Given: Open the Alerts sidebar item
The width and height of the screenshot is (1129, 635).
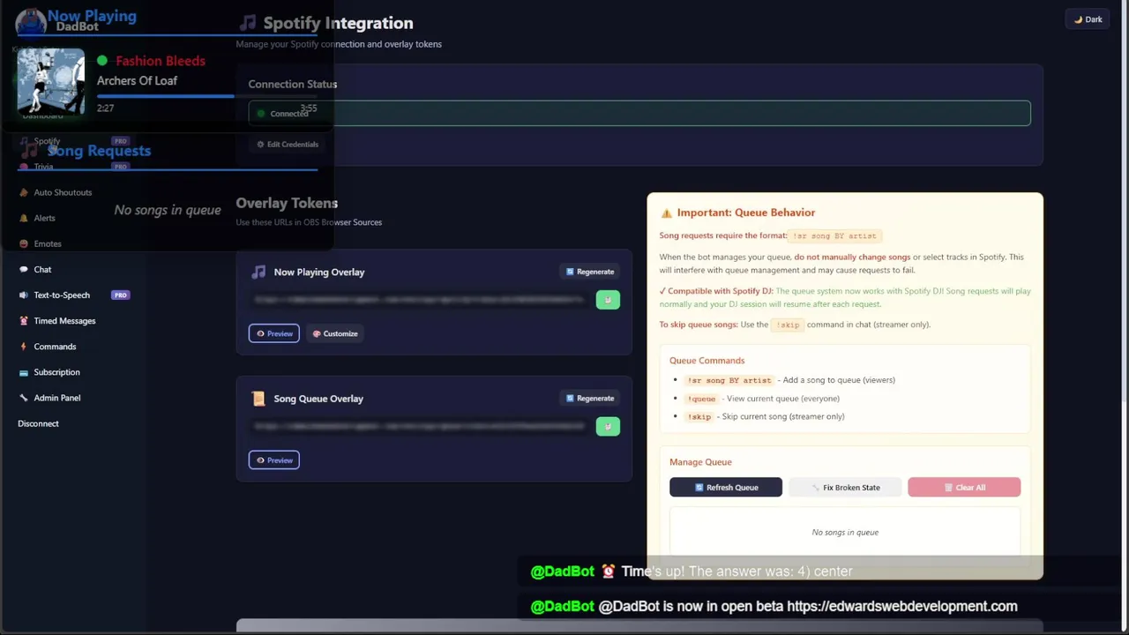Looking at the screenshot, I should point(44,218).
